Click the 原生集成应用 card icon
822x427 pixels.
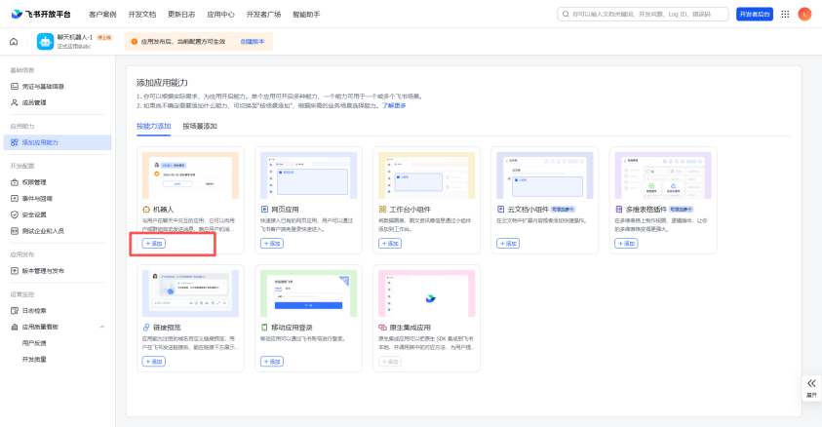pos(382,328)
